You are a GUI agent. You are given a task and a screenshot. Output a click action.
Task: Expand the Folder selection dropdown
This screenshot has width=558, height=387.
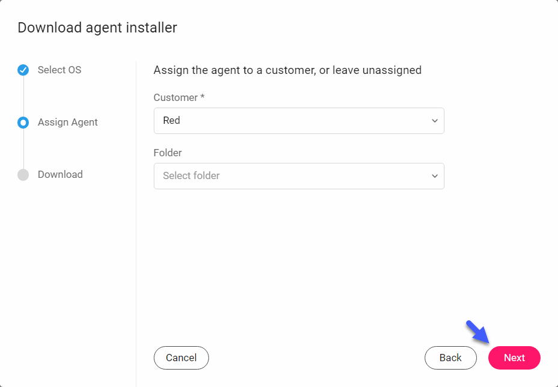299,176
